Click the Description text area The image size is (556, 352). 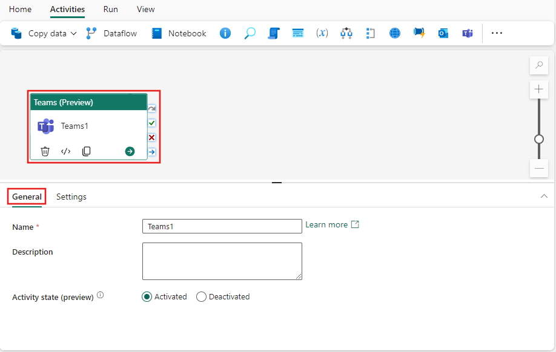tap(222, 261)
